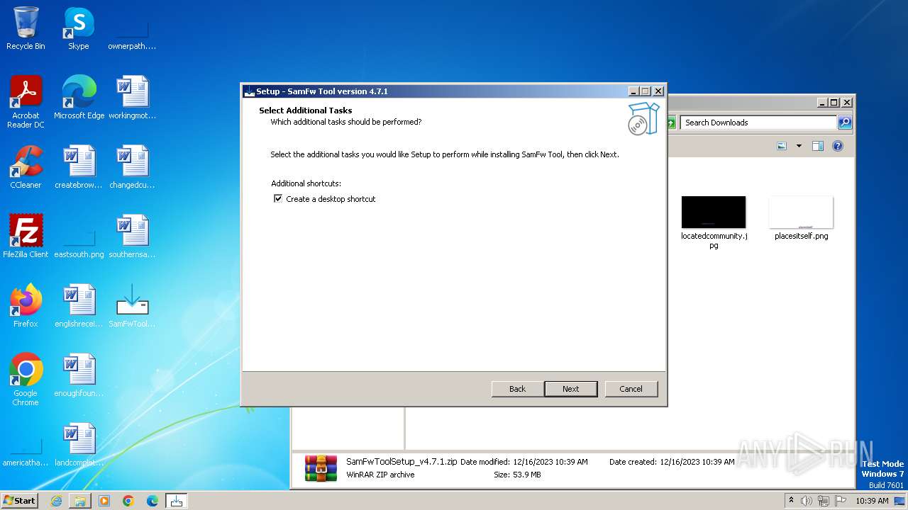Open Acrobat Reader DC shortcut
908x510 pixels.
[x=26, y=101]
